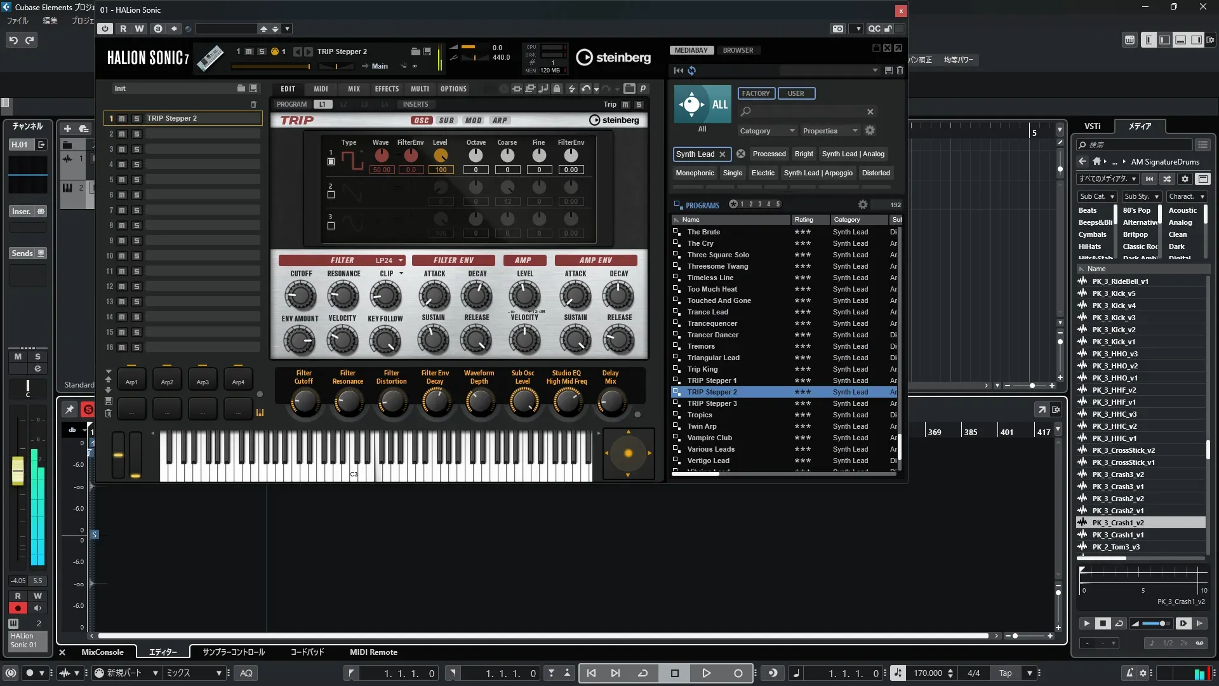Click the PROGRAMS list settings gear
The image size is (1219, 686).
tap(863, 205)
